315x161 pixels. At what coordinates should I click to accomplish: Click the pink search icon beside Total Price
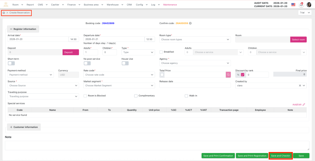pos(228,75)
